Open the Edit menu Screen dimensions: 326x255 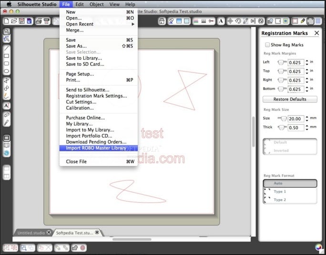(80, 4)
